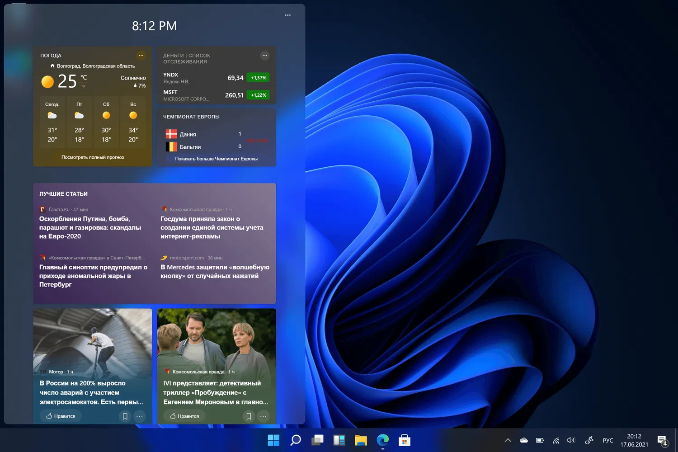This screenshot has width=678, height=452.
Task: Open the Widgets icon on the taskbar
Action: pos(339,440)
